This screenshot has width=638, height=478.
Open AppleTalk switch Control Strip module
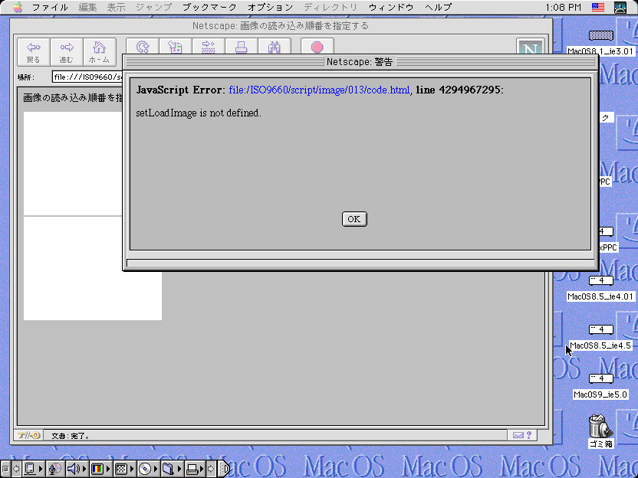(32, 469)
